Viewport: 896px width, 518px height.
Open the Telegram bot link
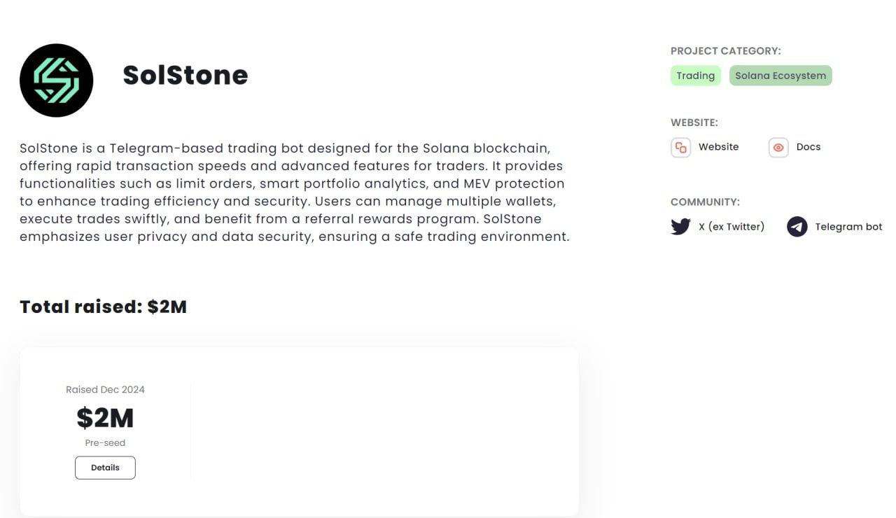(848, 227)
